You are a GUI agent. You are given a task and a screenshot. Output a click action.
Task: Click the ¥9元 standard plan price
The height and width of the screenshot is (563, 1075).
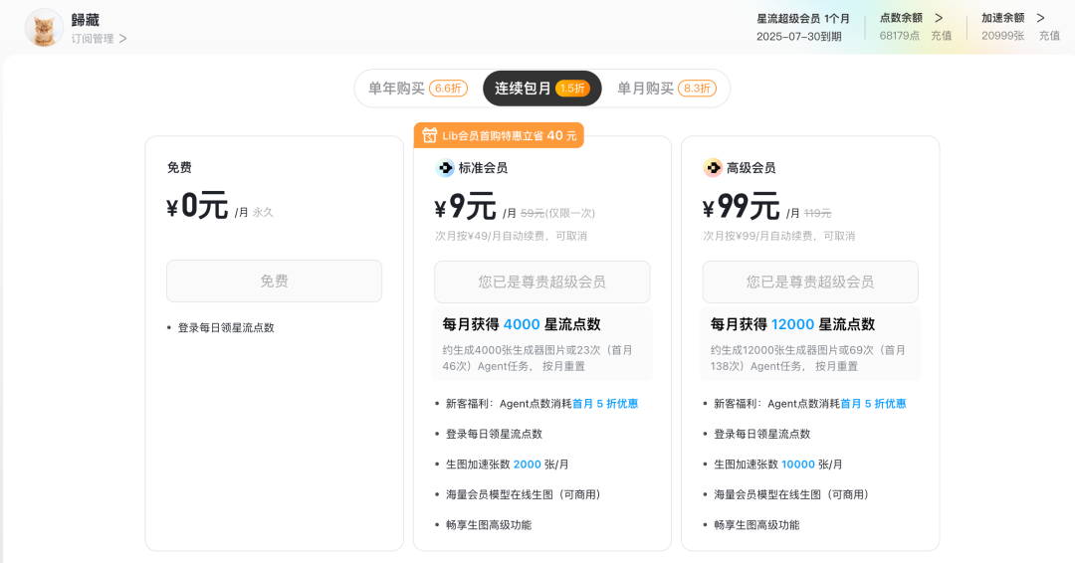pos(466,206)
